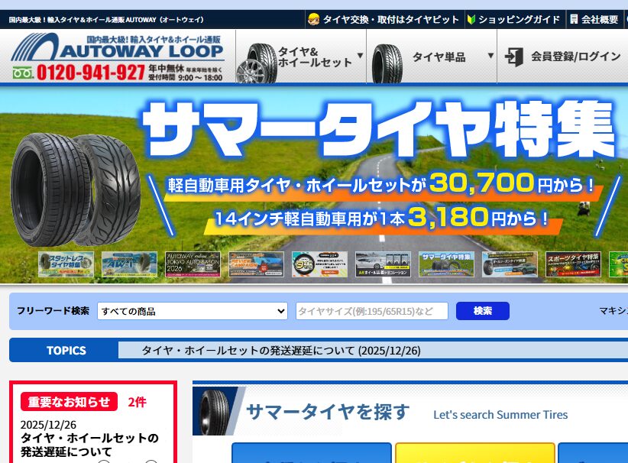This screenshot has width=628, height=463.
Task: Click the green beginner mark shopping guide icon
Action: click(x=471, y=19)
